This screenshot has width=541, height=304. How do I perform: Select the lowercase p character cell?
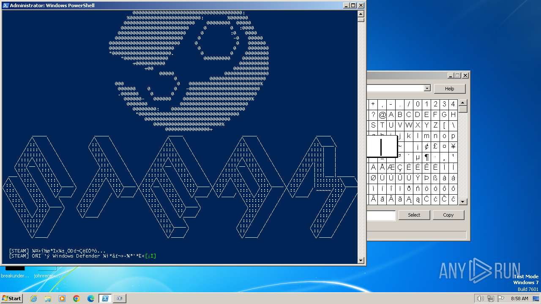click(453, 136)
